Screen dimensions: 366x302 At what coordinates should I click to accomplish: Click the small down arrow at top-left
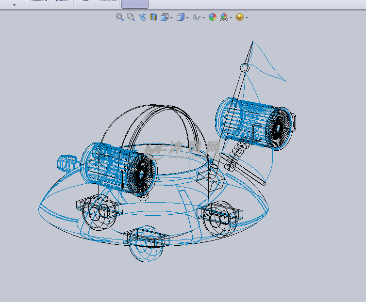14,4
